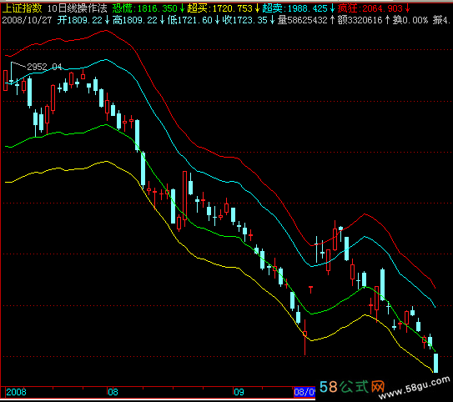Click the 08 month marker on time axis
This screenshot has width=453, height=402.
pos(113,392)
